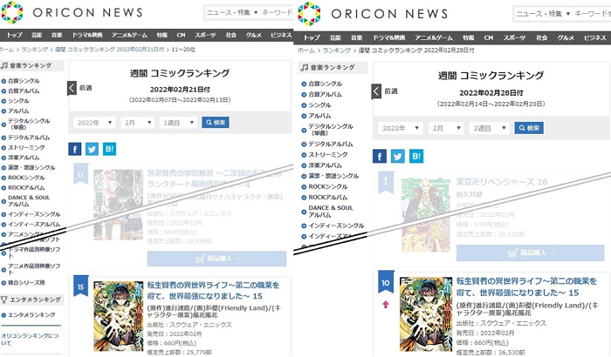The image size is (611, 357).
Task: Click rank 15 転生賢者の異世界ライフ title link
Action: [213, 291]
